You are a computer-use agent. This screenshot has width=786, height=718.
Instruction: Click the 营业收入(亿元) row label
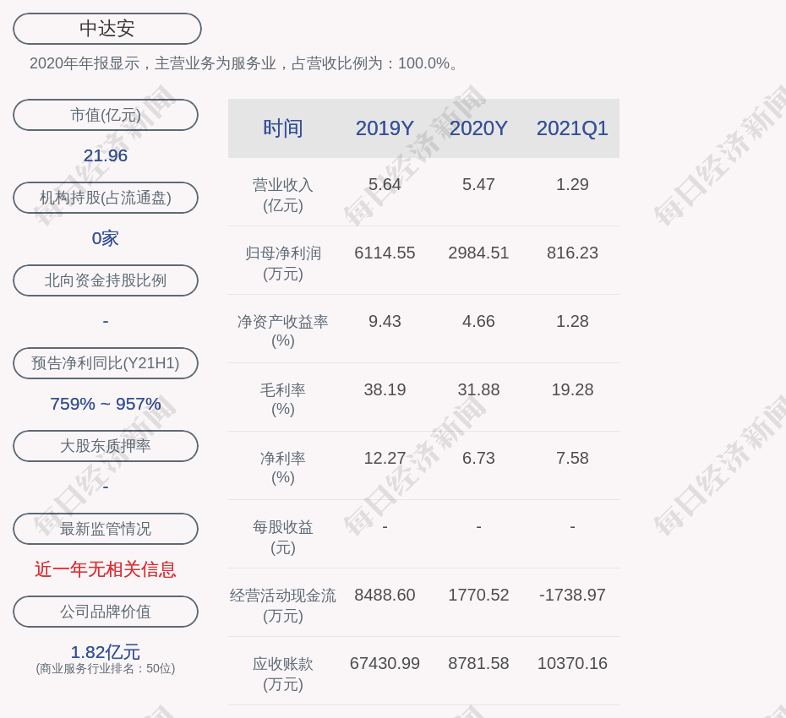click(x=283, y=194)
